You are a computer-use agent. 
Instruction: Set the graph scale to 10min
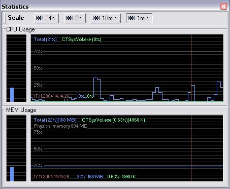(x=106, y=18)
